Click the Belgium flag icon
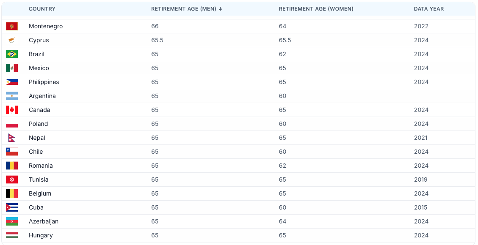This screenshot has width=478, height=245. pyautogui.click(x=12, y=193)
